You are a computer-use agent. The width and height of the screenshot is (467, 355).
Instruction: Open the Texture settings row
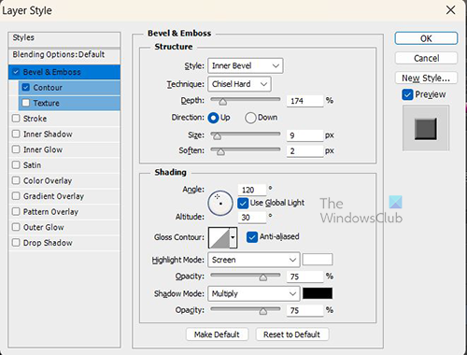coord(69,103)
